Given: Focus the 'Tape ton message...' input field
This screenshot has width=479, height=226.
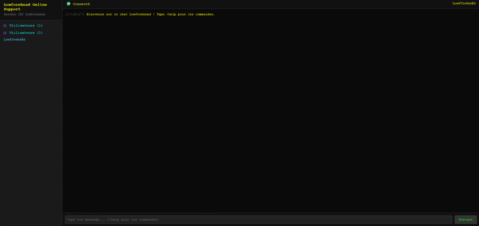Looking at the screenshot, I should (x=258, y=219).
